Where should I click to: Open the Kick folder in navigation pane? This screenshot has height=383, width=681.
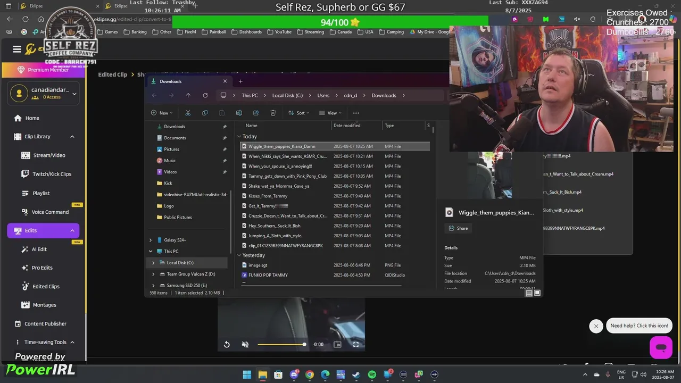[x=168, y=183]
